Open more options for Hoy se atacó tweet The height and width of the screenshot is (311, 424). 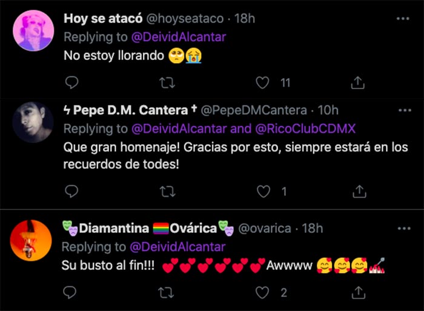click(x=403, y=19)
